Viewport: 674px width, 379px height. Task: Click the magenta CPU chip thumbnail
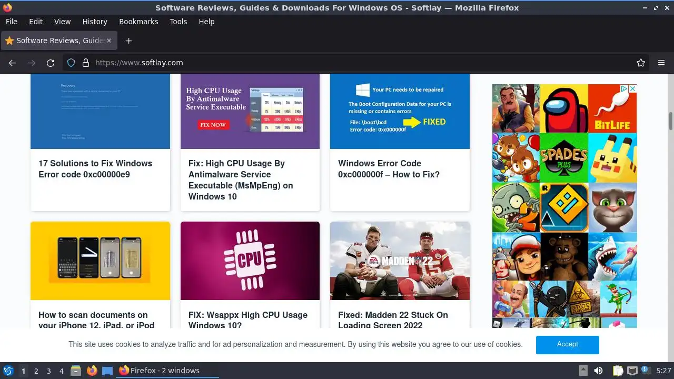(x=250, y=261)
